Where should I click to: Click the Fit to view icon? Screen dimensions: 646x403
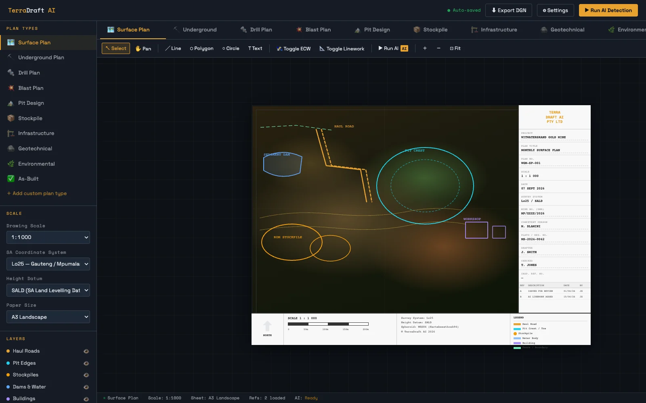point(455,48)
